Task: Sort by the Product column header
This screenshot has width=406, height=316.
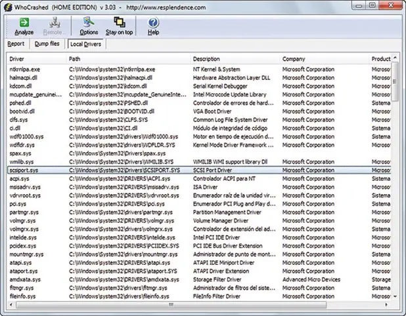Action: coord(380,59)
